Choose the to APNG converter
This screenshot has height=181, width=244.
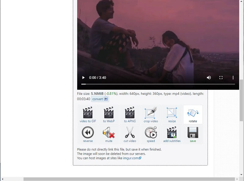pyautogui.click(x=130, y=115)
